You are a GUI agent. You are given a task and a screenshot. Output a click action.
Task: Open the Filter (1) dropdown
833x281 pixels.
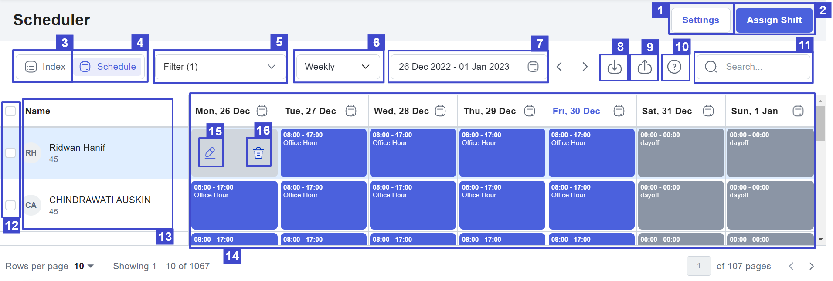point(220,67)
